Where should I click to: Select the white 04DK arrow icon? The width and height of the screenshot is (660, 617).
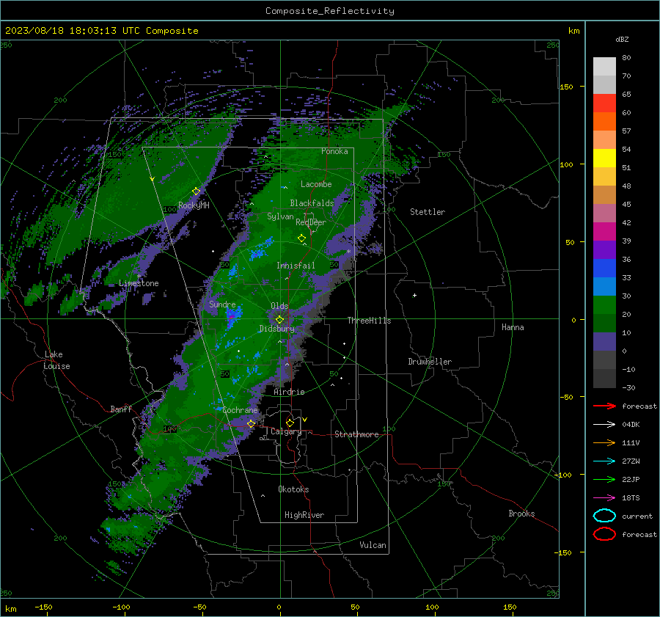point(604,425)
